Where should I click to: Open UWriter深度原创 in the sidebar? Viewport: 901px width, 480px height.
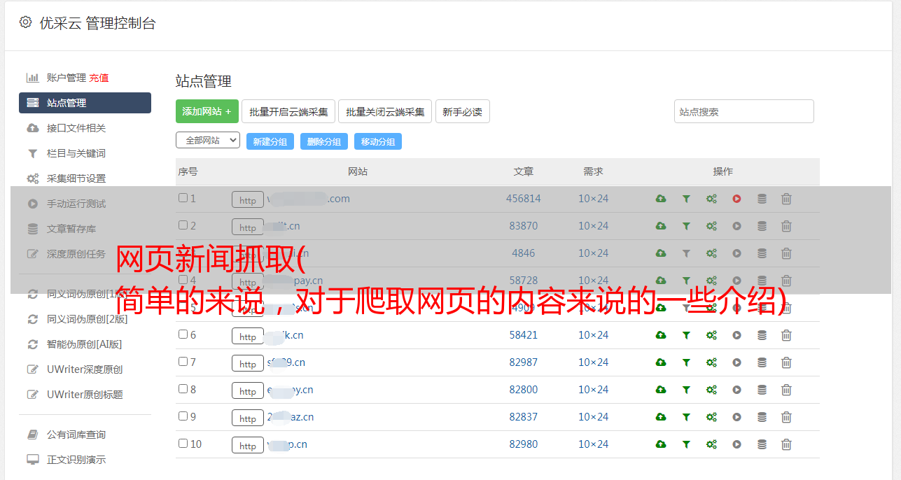(85, 369)
